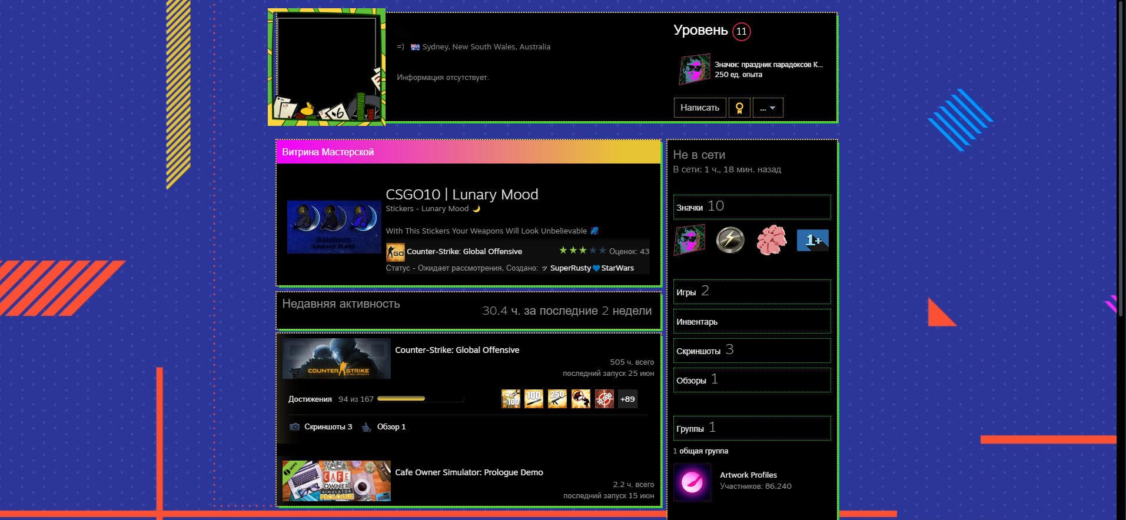
Task: Click the CS:GO app icon in the showcase
Action: pos(396,252)
